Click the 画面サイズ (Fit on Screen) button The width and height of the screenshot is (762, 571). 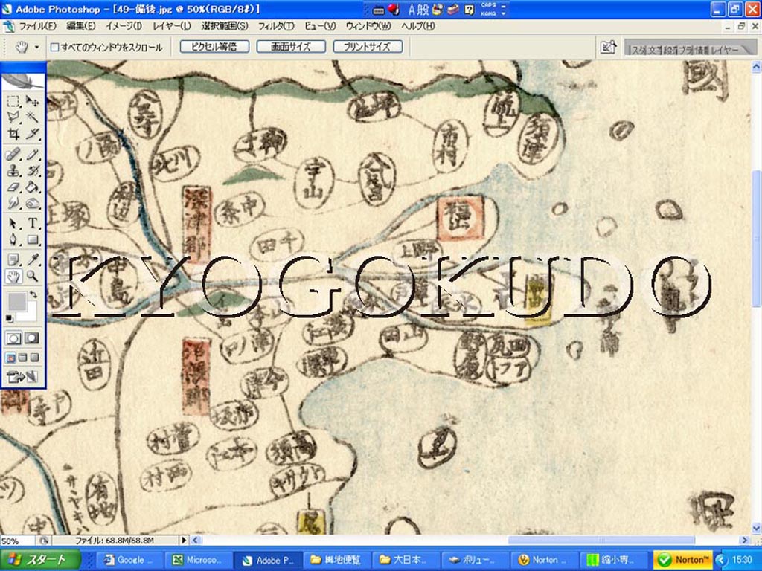coord(291,47)
